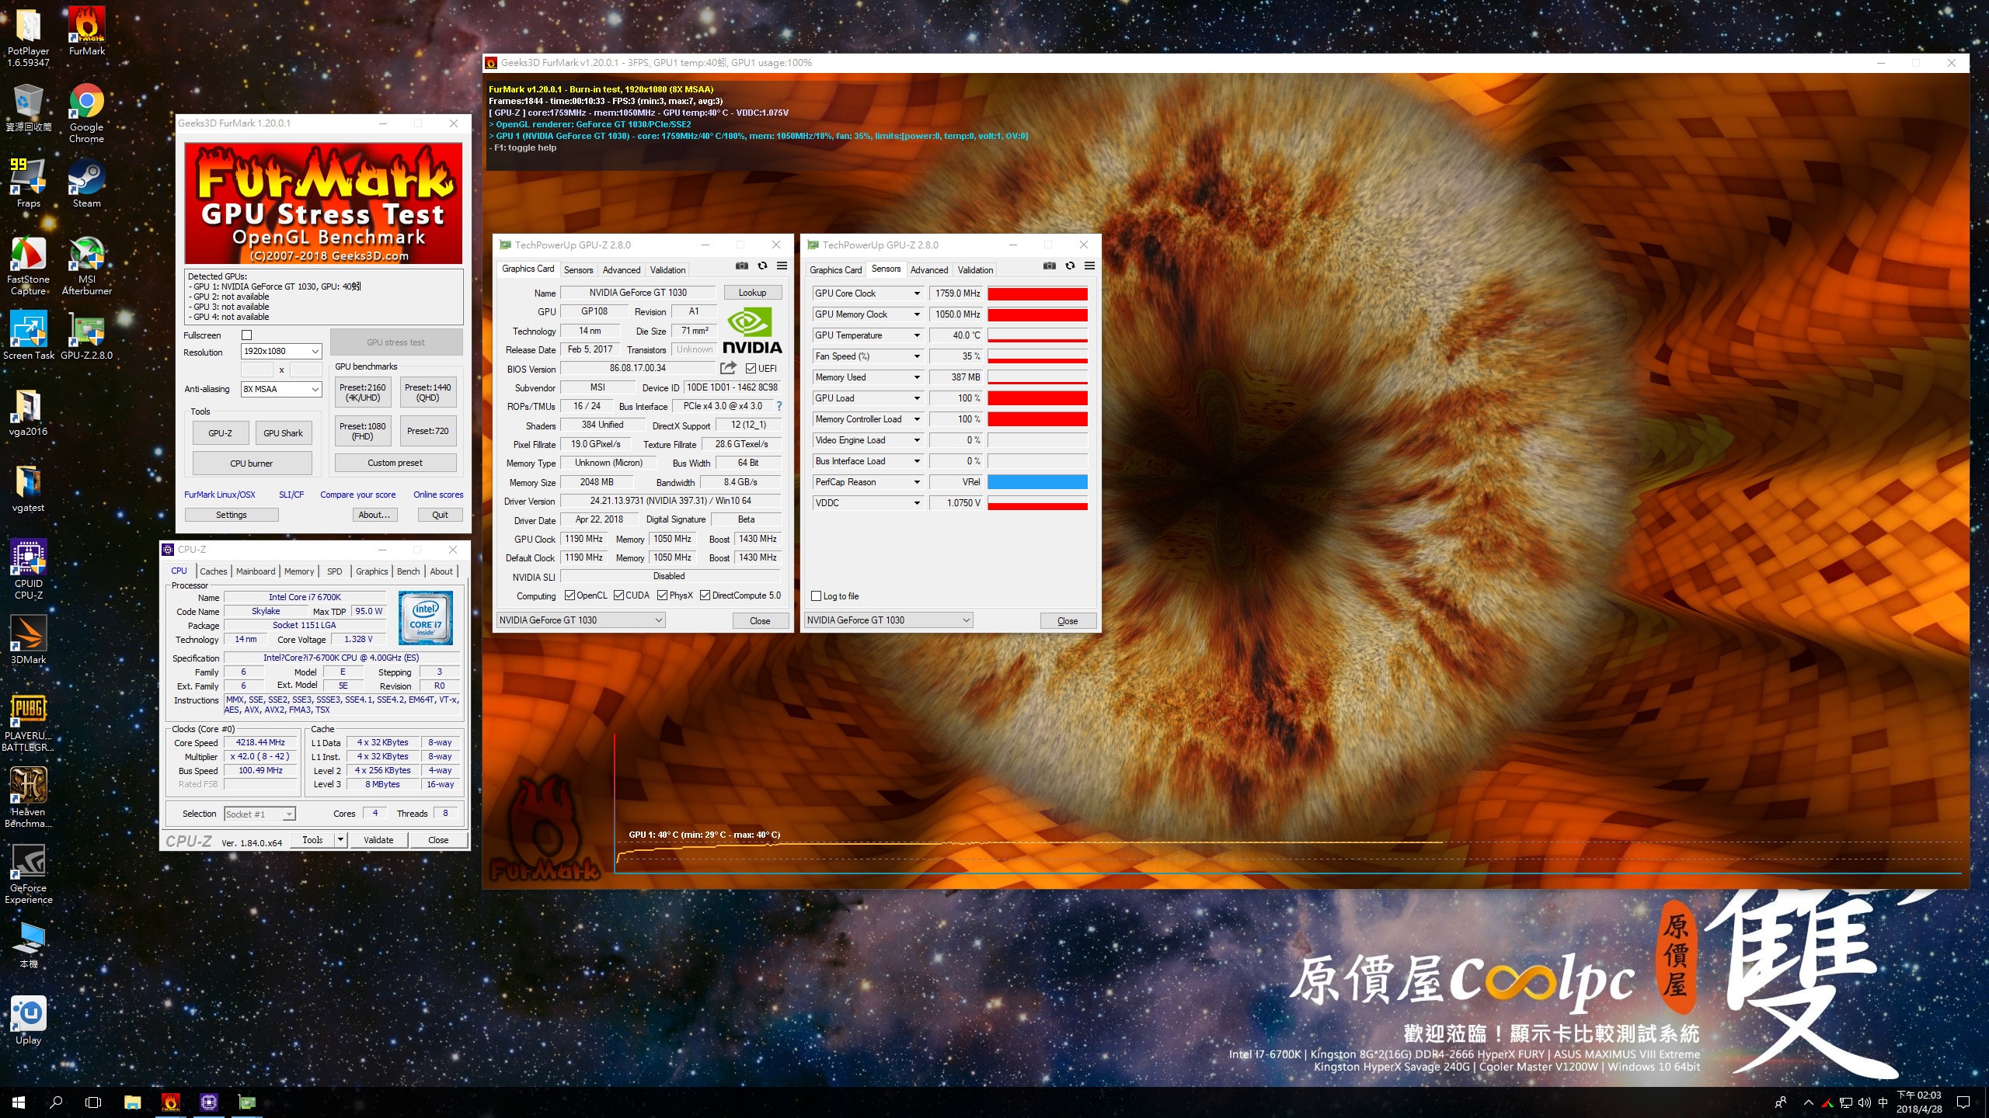Open Task View on taskbar

93,1102
